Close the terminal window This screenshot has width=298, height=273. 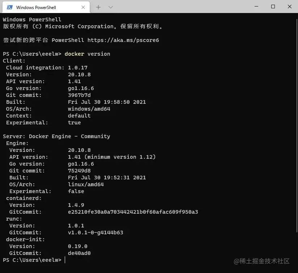click(x=290, y=7)
